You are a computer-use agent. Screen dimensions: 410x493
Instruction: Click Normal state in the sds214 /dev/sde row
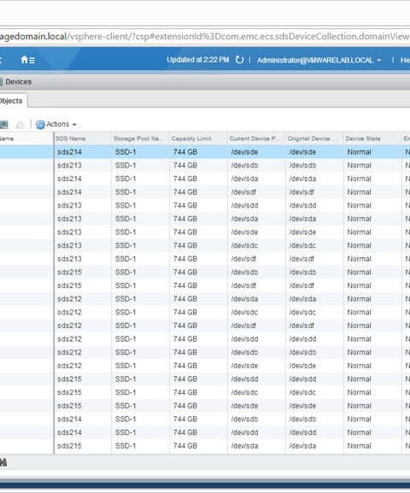(359, 152)
